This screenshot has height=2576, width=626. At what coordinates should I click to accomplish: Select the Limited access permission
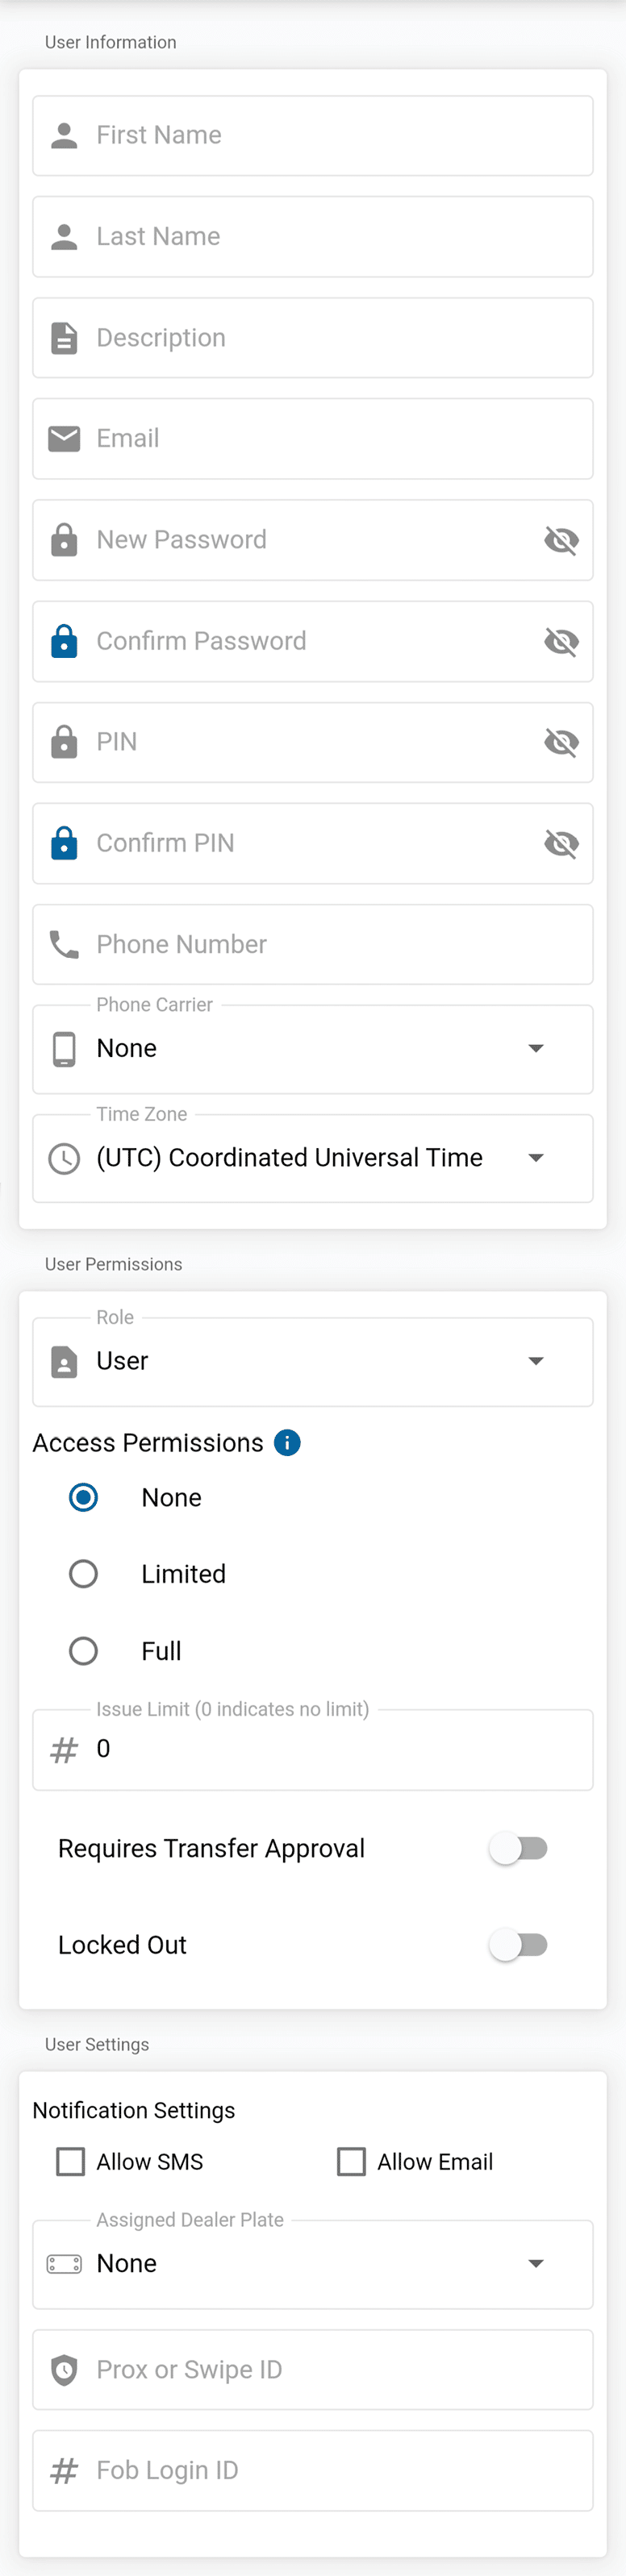coord(83,1574)
